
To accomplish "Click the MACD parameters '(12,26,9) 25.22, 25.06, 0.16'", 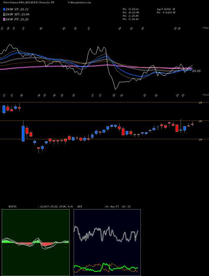I will tap(56, 207).
